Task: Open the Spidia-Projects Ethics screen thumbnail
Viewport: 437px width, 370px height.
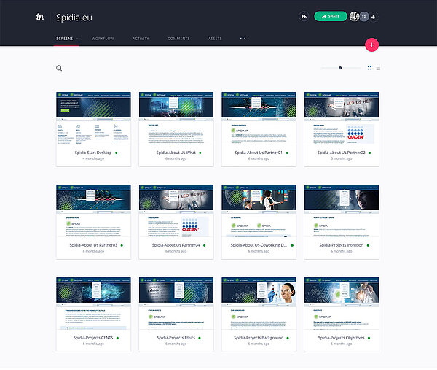Action: tap(176, 304)
